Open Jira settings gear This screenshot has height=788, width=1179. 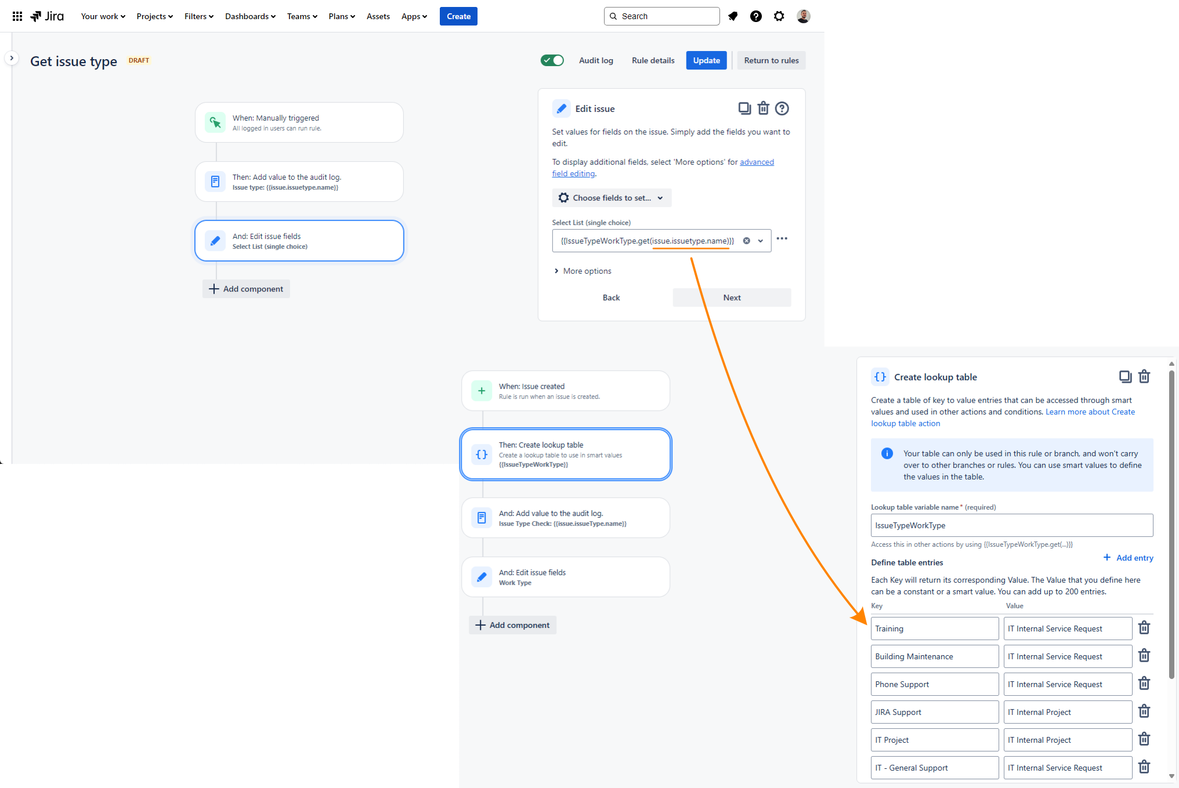(779, 16)
